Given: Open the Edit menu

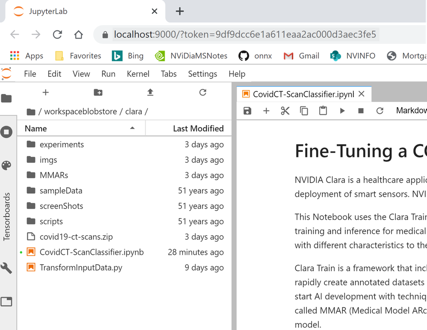Looking at the screenshot, I should click(x=54, y=74).
